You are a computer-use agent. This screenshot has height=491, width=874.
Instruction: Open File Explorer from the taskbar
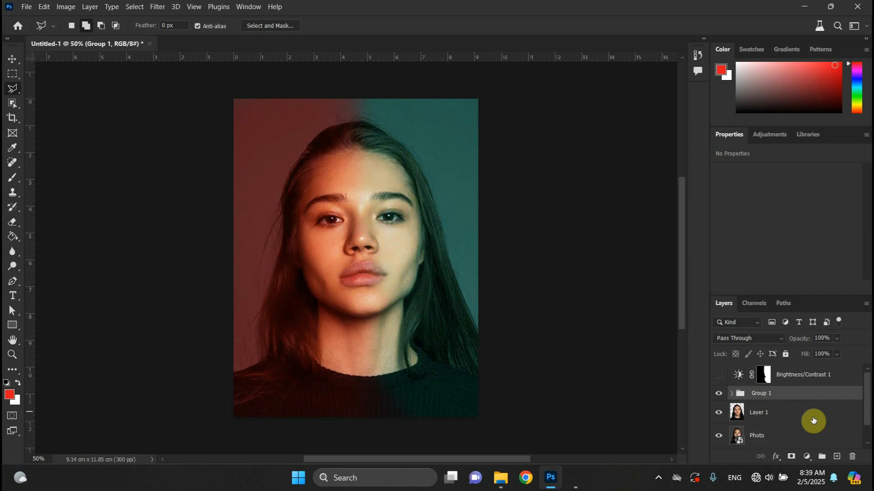501,477
